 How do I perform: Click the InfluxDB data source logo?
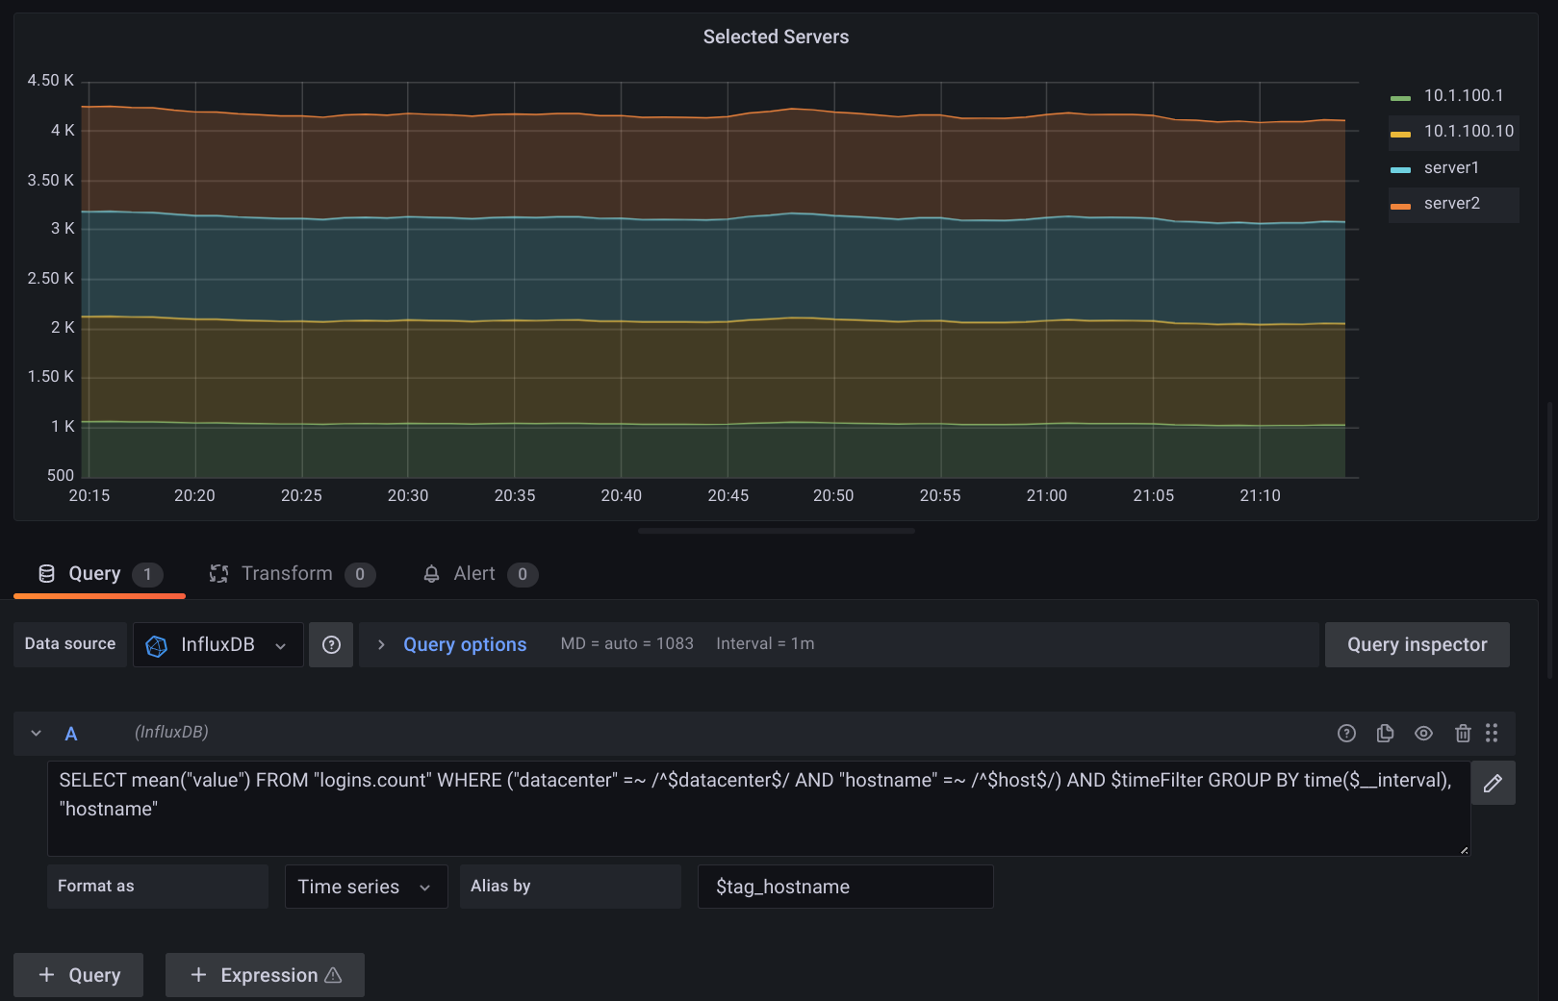coord(156,645)
